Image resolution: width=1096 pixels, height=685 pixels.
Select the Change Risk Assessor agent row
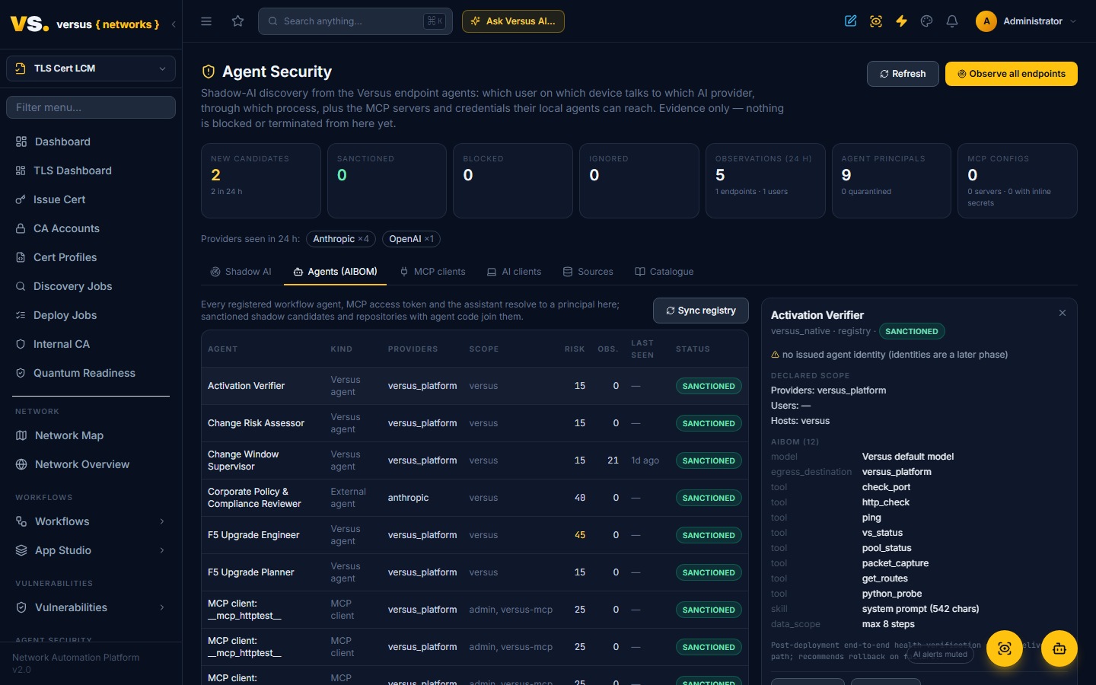coord(475,423)
